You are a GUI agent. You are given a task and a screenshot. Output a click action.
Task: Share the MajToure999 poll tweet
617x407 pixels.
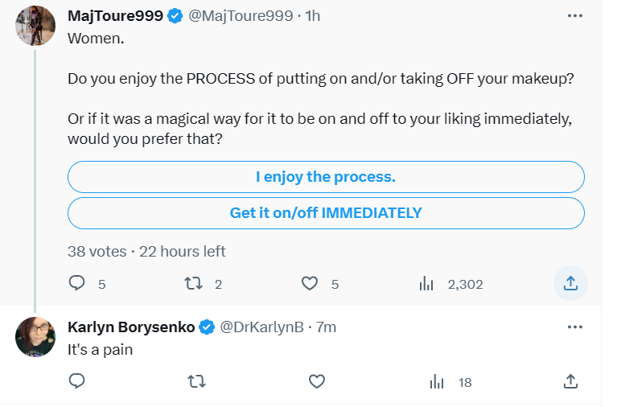(570, 283)
